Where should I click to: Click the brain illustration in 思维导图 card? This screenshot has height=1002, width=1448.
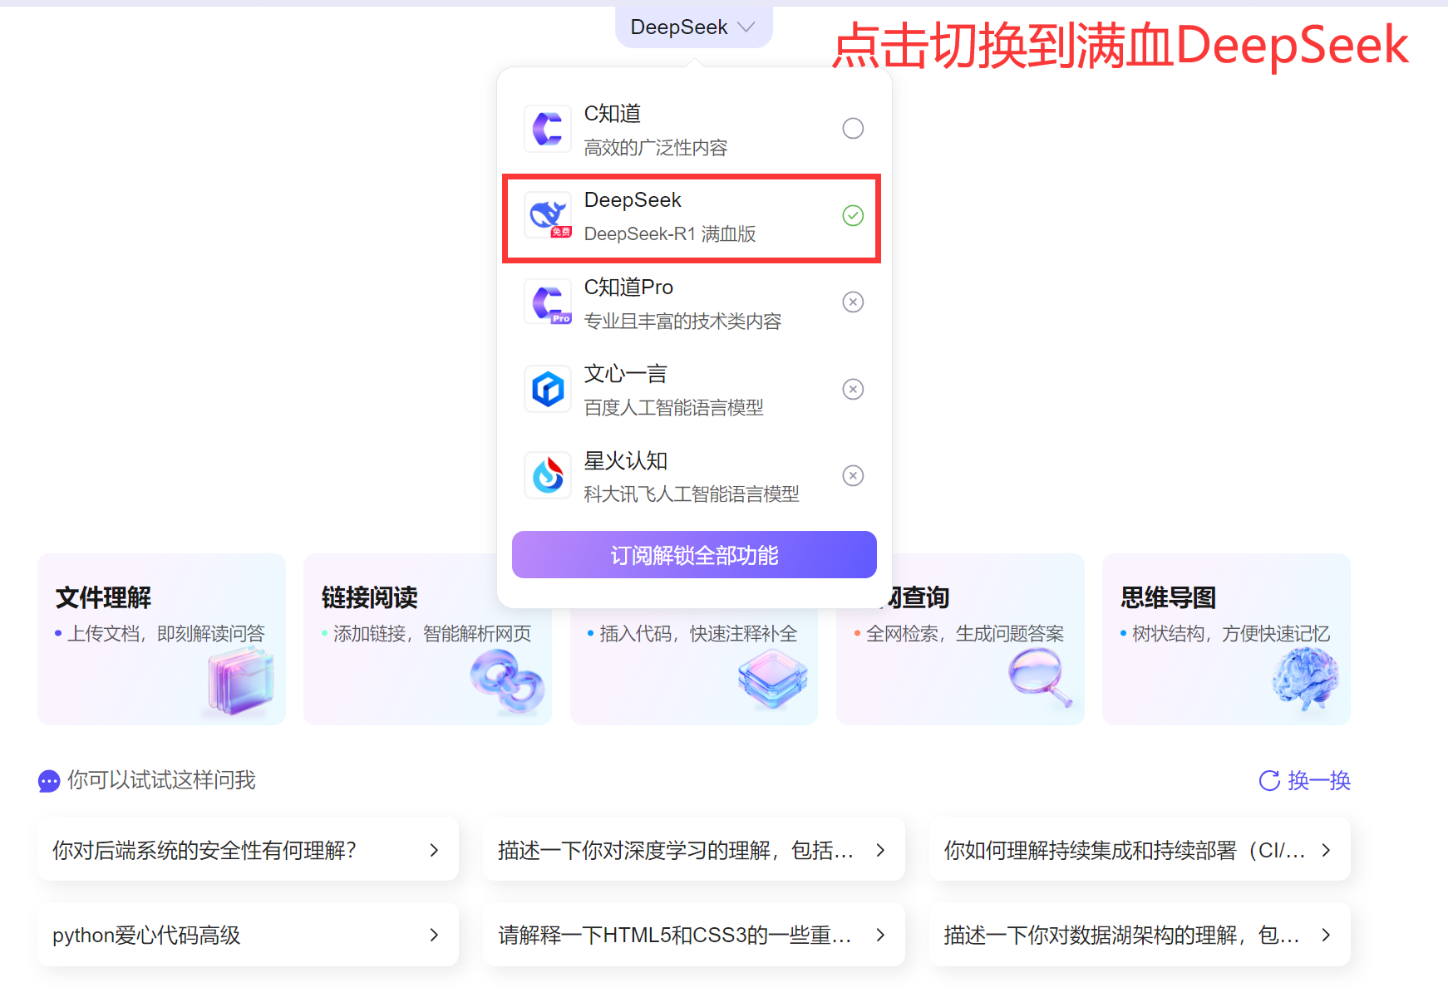[1305, 679]
